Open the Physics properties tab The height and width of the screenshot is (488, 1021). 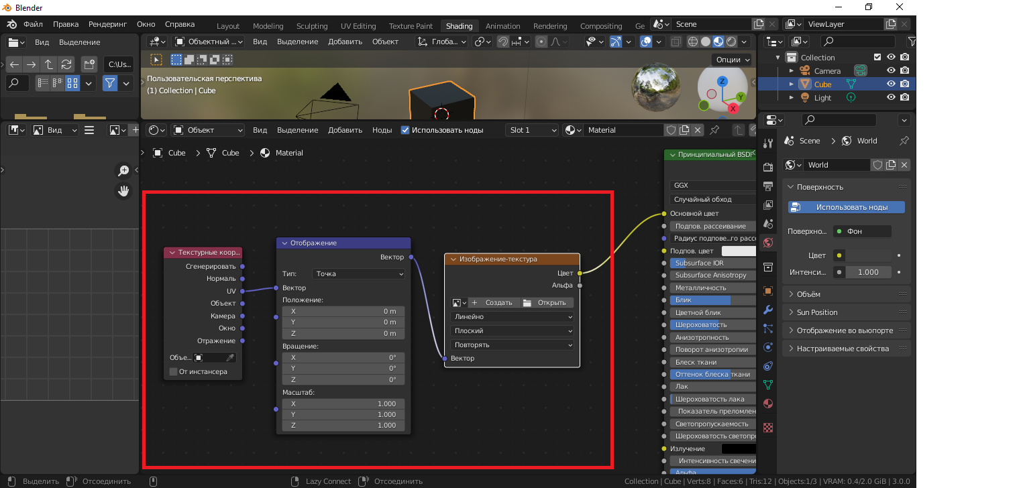click(x=768, y=347)
